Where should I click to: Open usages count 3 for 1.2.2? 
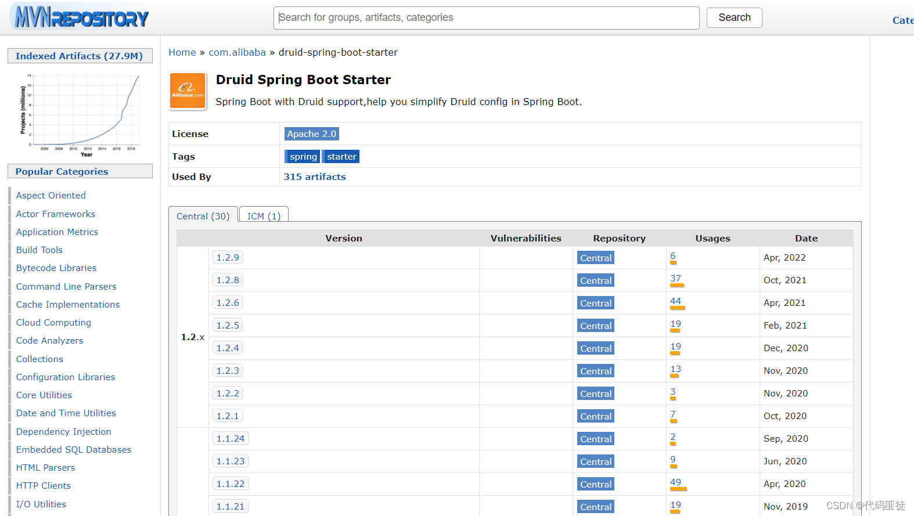click(x=673, y=392)
